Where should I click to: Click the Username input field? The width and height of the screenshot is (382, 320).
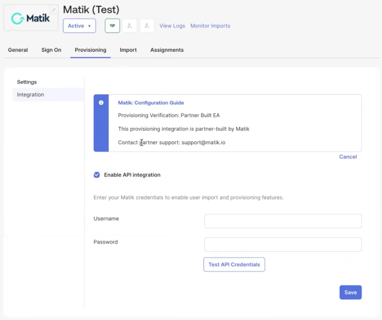283,221
